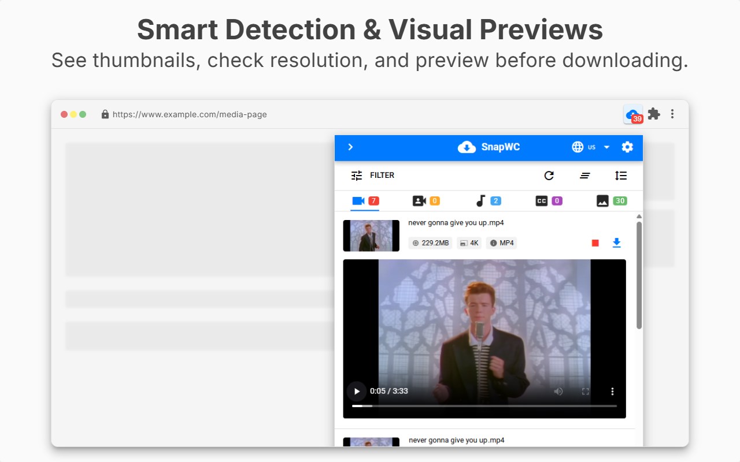Click the panel's vertical scrollbar
Screen dimensions: 740x462
pyautogui.click(x=639, y=275)
